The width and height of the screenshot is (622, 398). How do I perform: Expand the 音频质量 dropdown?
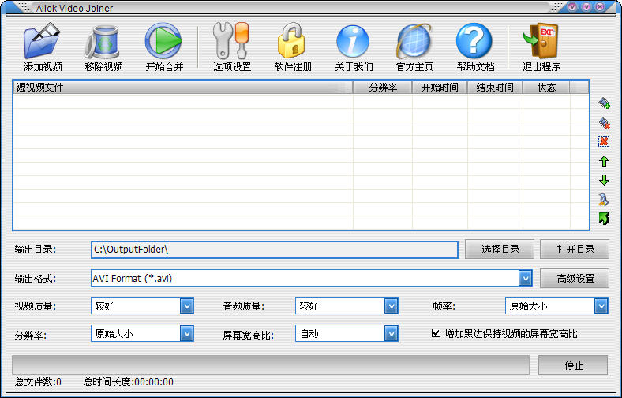[x=392, y=306]
